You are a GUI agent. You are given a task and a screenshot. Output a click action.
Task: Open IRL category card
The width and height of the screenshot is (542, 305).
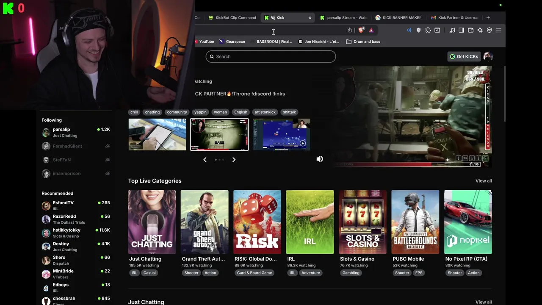tap(310, 222)
